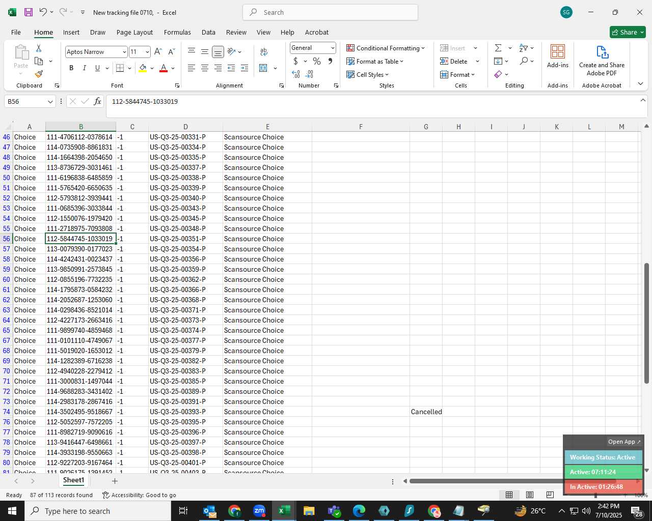Image resolution: width=652 pixels, height=521 pixels.
Task: Decrease font size with small A icon
Action: 171,52
